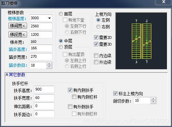Viewport: 172px width, 127px height.
Task: Click the 踏步宽度 field showing 270
Action: pos(41,56)
